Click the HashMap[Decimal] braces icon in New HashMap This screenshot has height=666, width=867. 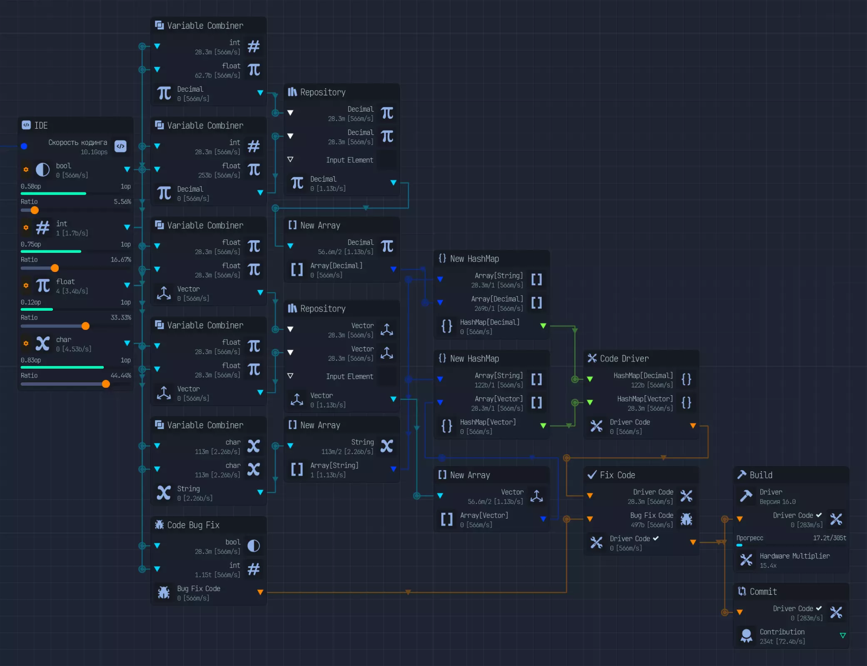tap(446, 326)
